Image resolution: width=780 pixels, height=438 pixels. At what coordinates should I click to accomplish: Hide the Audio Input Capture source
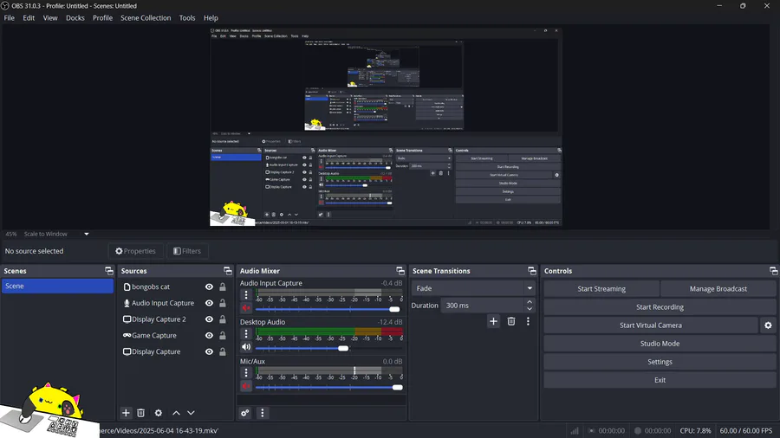pyautogui.click(x=209, y=303)
